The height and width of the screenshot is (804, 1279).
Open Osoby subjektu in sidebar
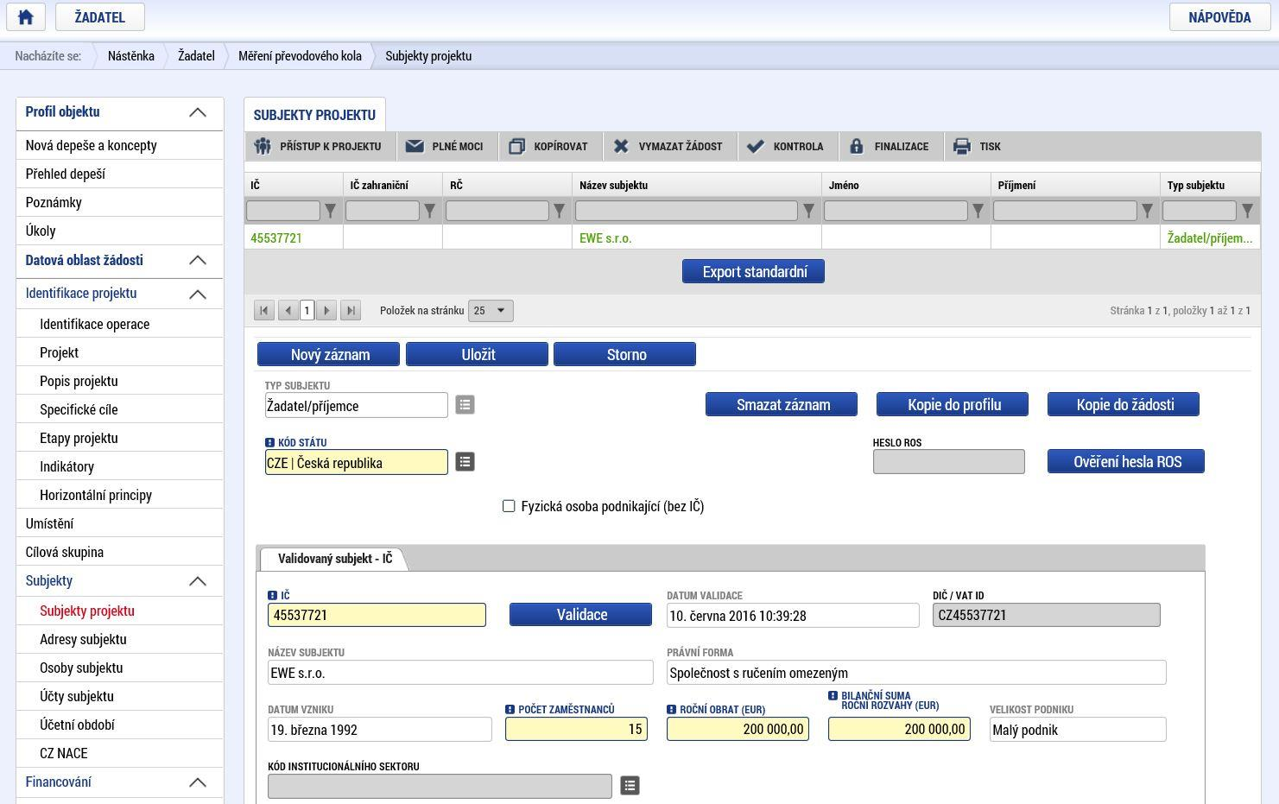81,668
